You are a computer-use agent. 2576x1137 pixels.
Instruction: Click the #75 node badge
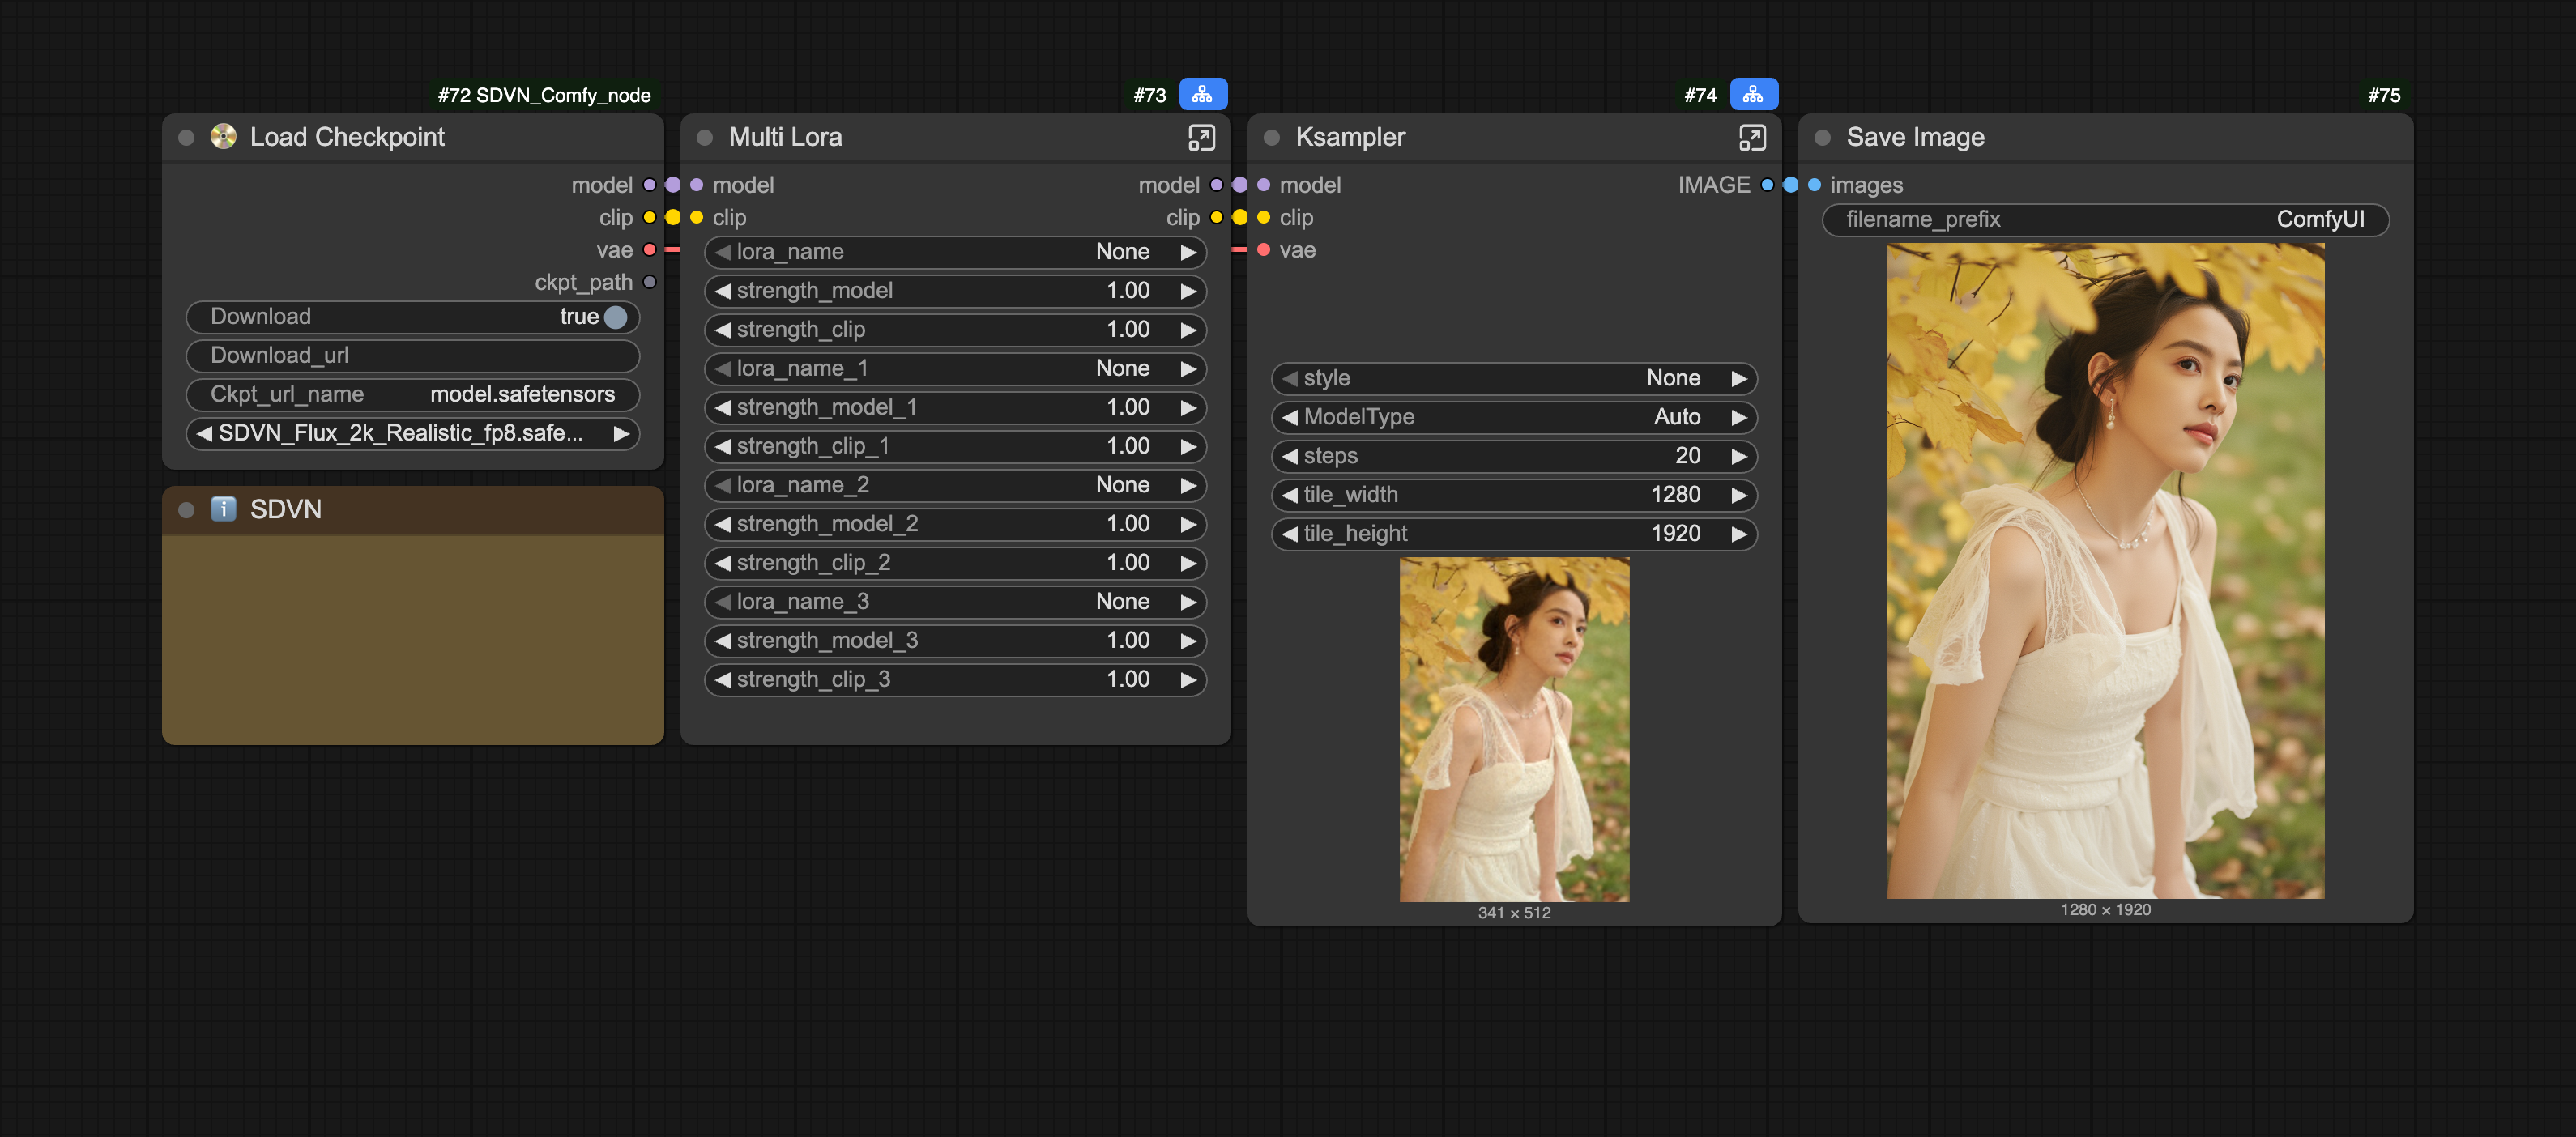pyautogui.click(x=2384, y=95)
